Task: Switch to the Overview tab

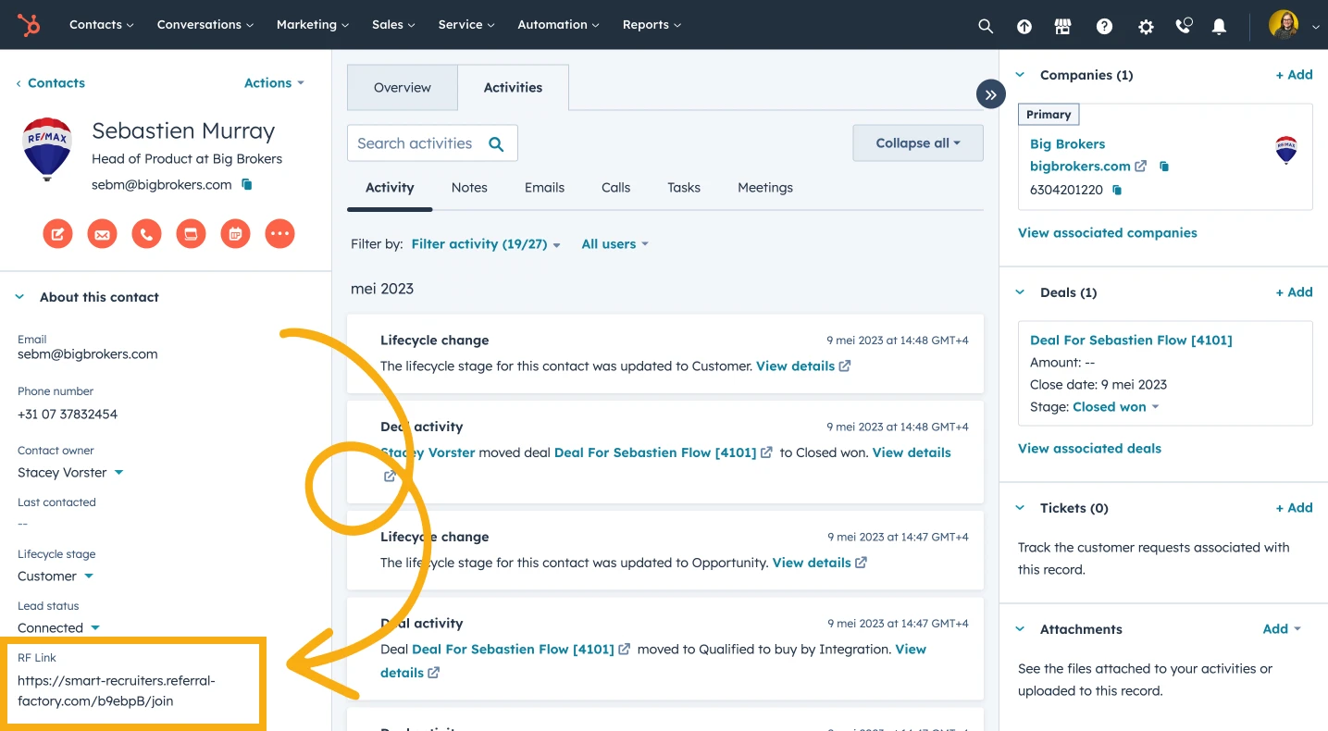Action: tap(403, 88)
